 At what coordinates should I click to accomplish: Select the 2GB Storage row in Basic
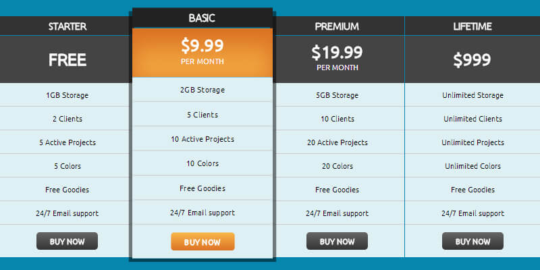pos(202,90)
